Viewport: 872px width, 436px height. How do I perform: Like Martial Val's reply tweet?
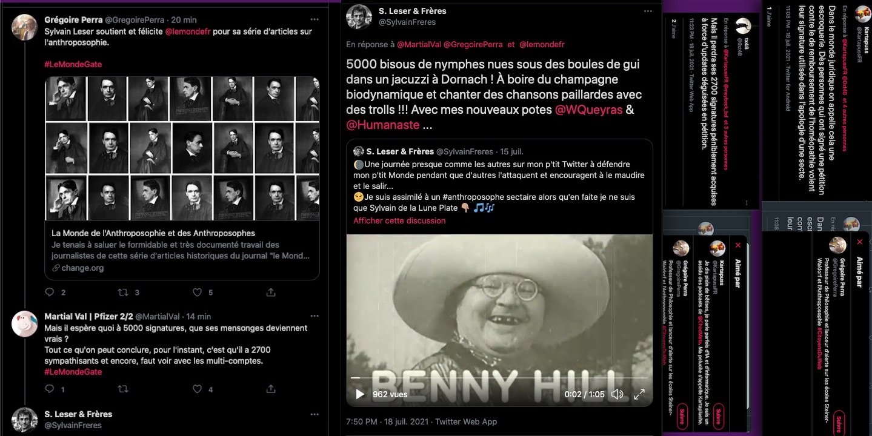point(197,389)
